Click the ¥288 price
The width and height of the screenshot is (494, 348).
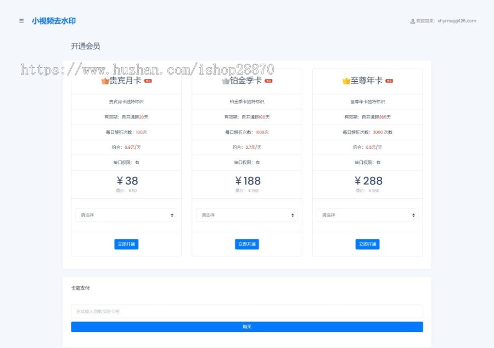click(x=368, y=181)
